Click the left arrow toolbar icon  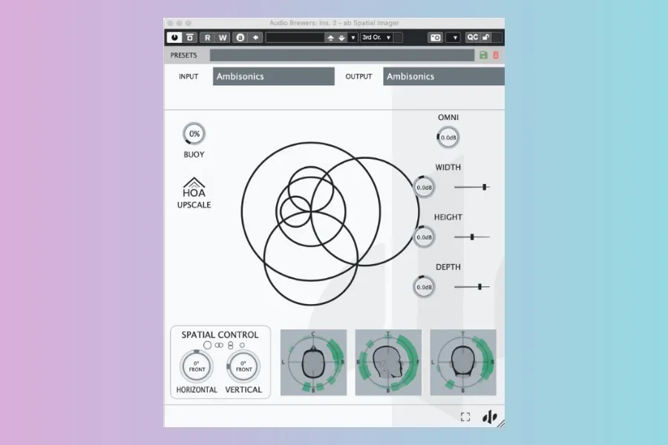tap(256, 37)
